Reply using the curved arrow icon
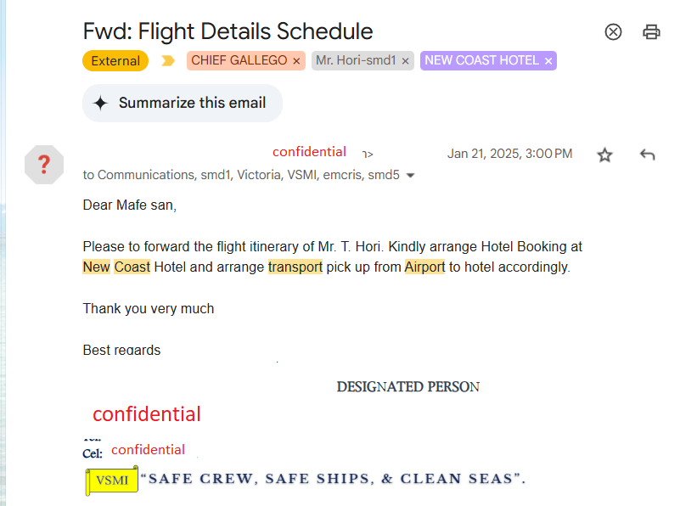This screenshot has width=680, height=506. 648,155
